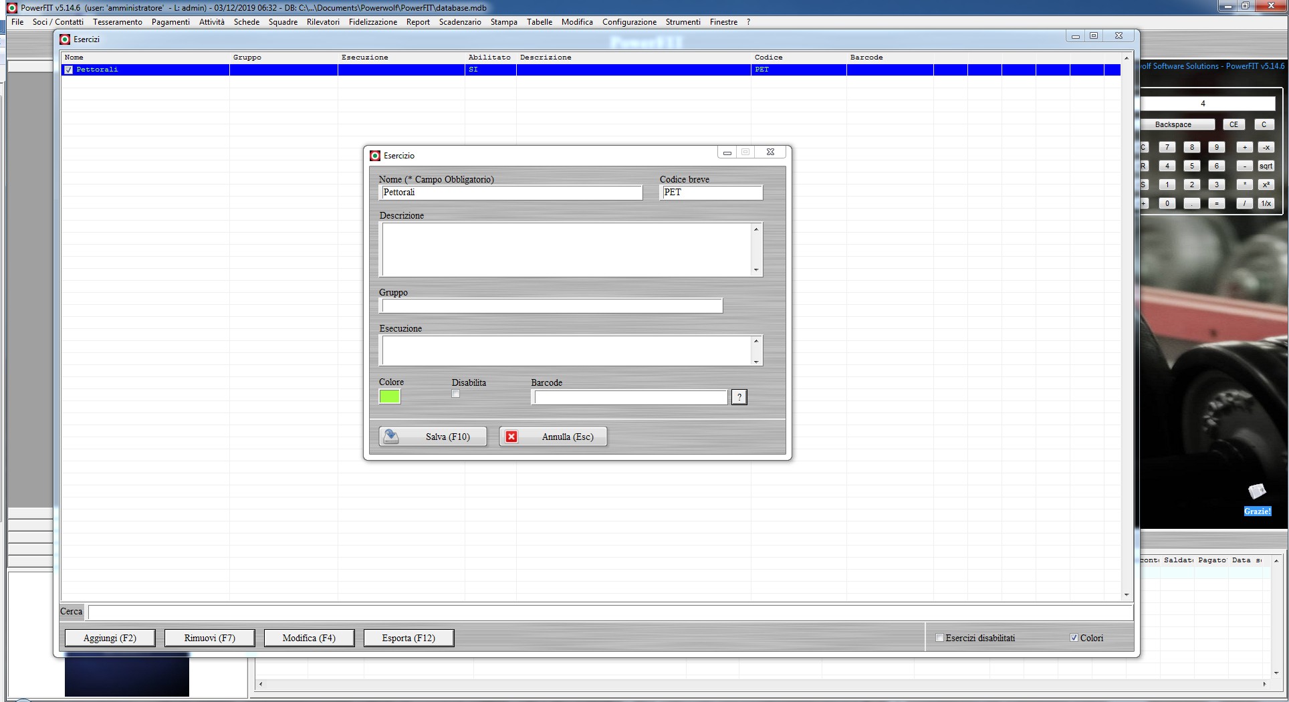Open the Tesseramento menu
1289x702 pixels.
tap(117, 22)
